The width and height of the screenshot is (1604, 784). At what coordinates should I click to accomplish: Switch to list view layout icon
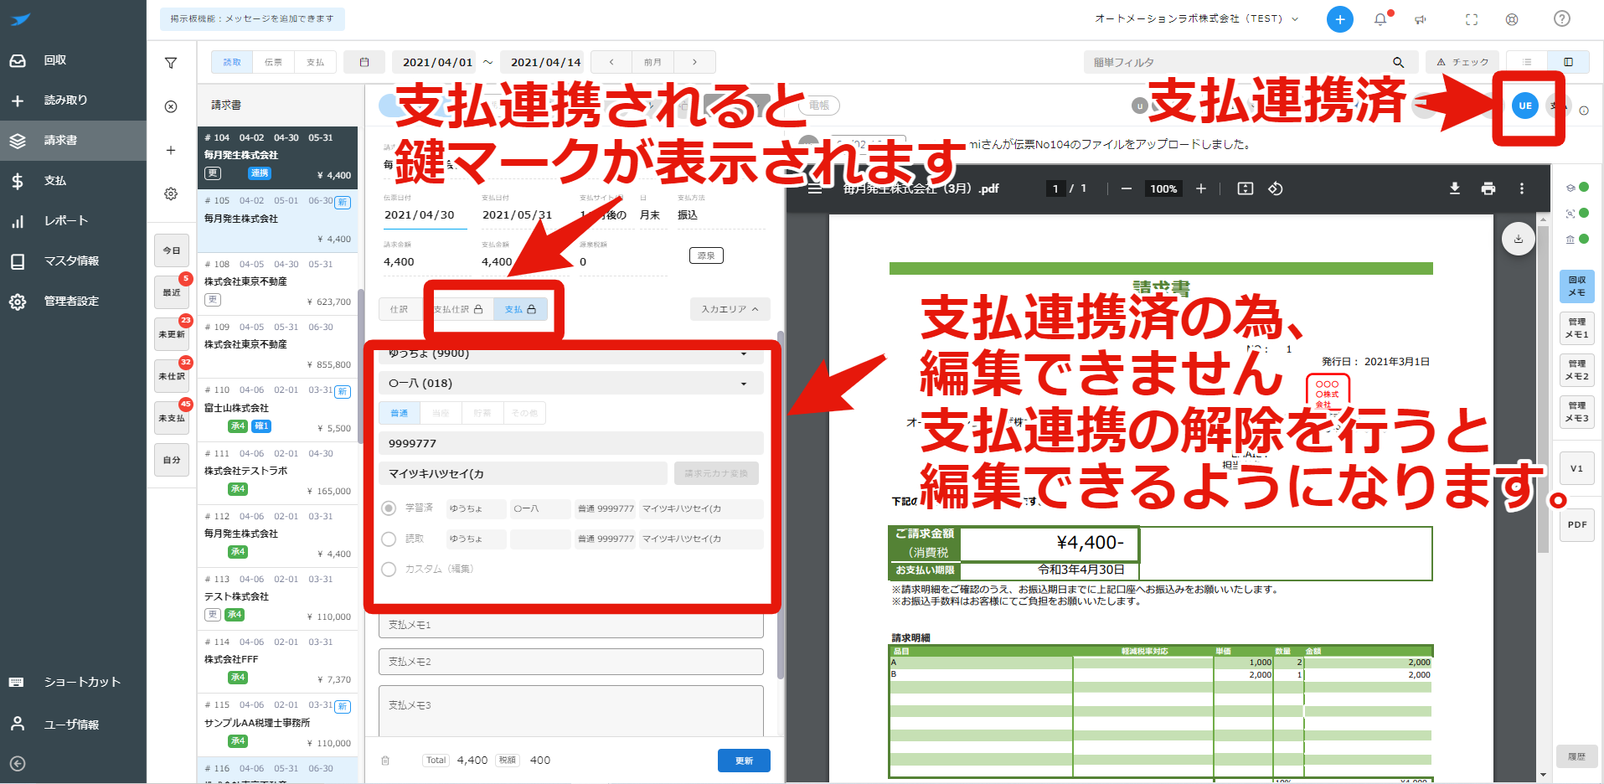pyautogui.click(x=1527, y=62)
